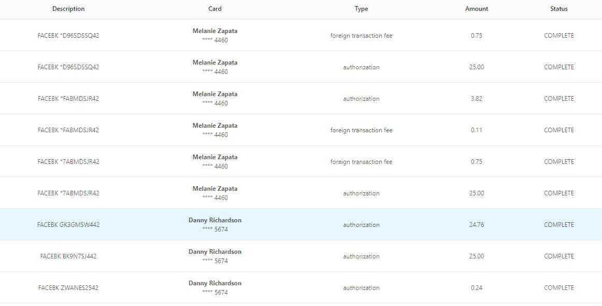The width and height of the screenshot is (602, 306).
Task: Click COMPLETE status on the 0.11 fee row
Action: [x=559, y=130]
